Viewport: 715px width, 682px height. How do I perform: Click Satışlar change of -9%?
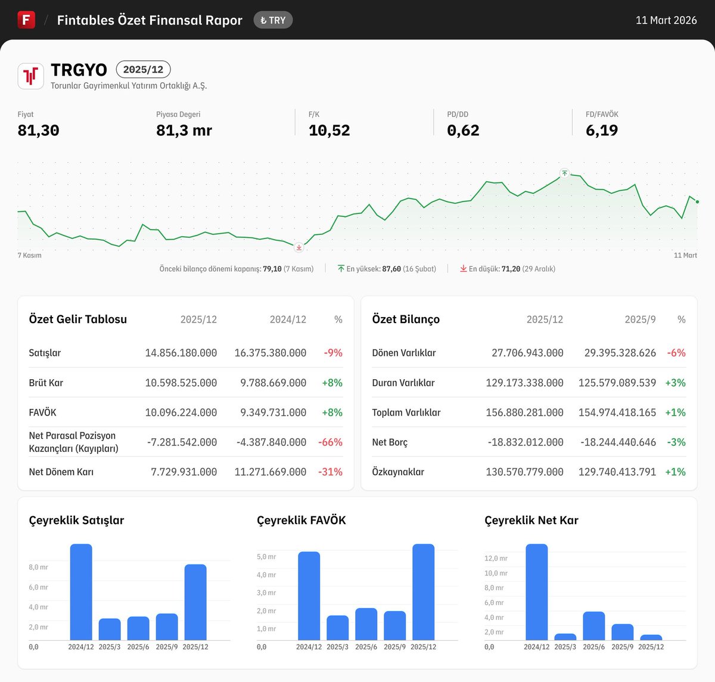point(333,353)
